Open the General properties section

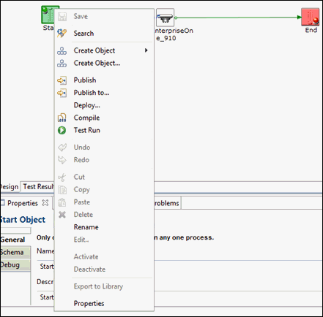[x=12, y=240]
